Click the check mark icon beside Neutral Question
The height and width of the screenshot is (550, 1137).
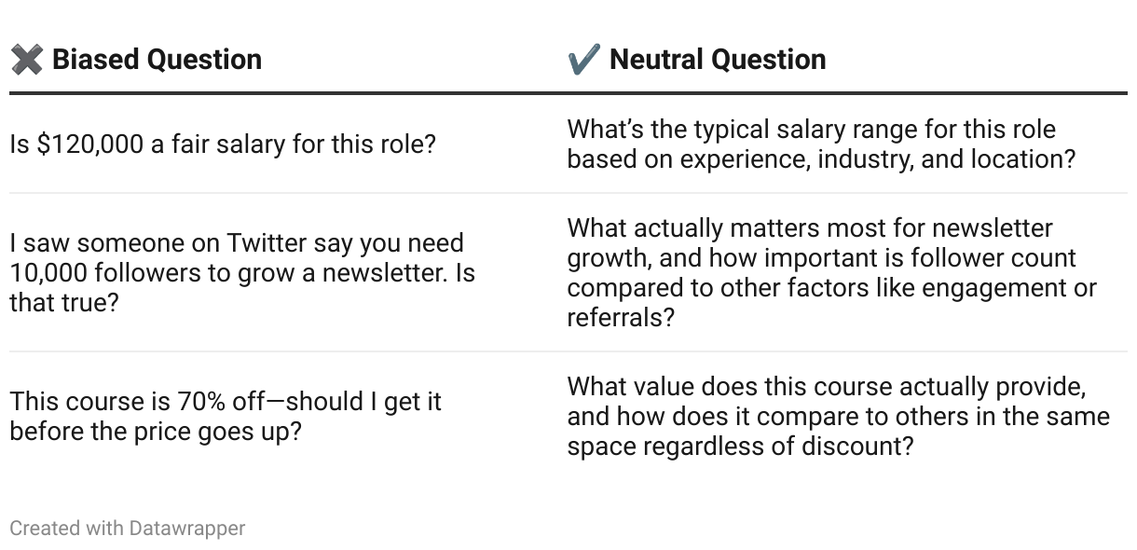583,61
